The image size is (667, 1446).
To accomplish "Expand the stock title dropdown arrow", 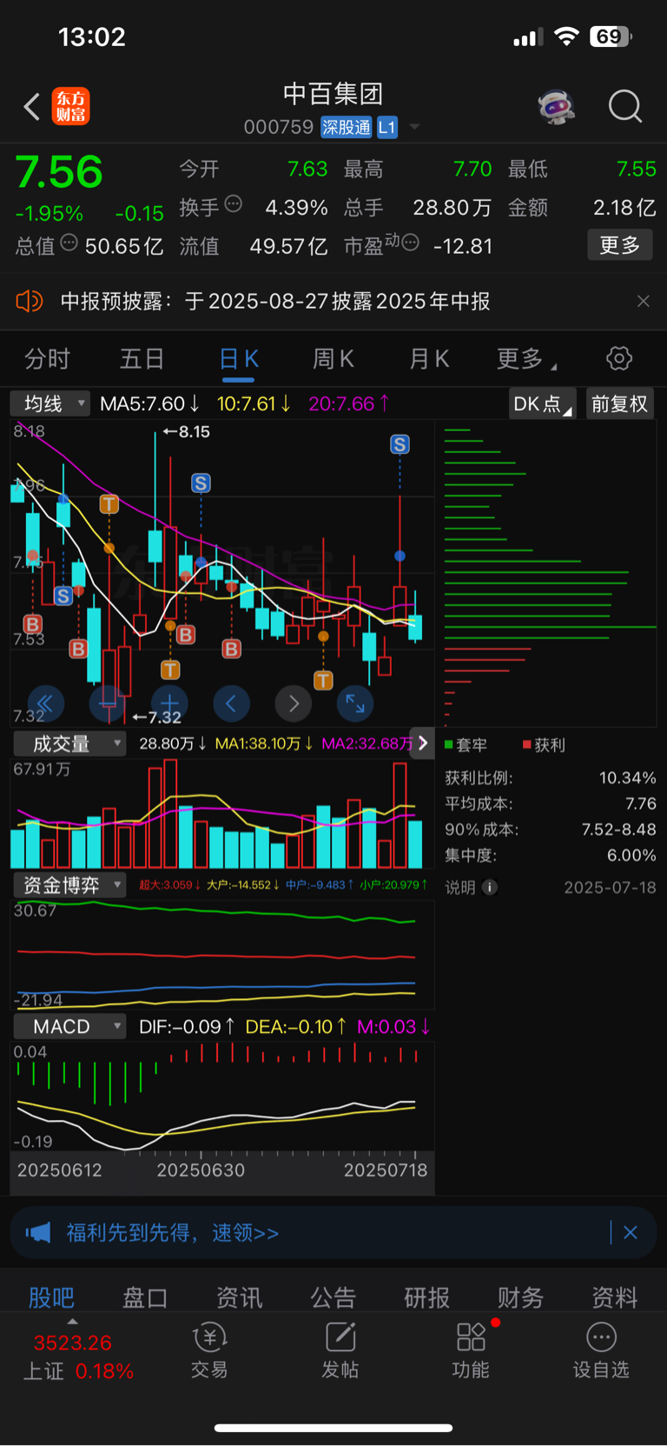I will [x=414, y=127].
